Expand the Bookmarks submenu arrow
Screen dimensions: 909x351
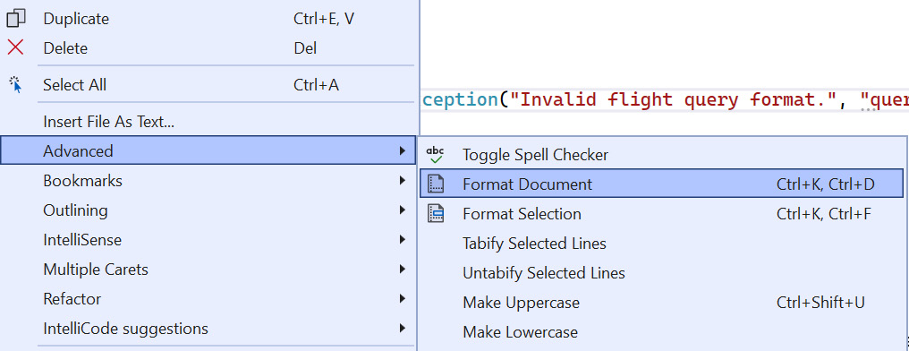point(403,181)
